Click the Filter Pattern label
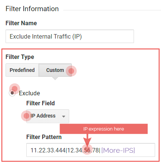The height and width of the screenshot is (165, 161). 44,137
